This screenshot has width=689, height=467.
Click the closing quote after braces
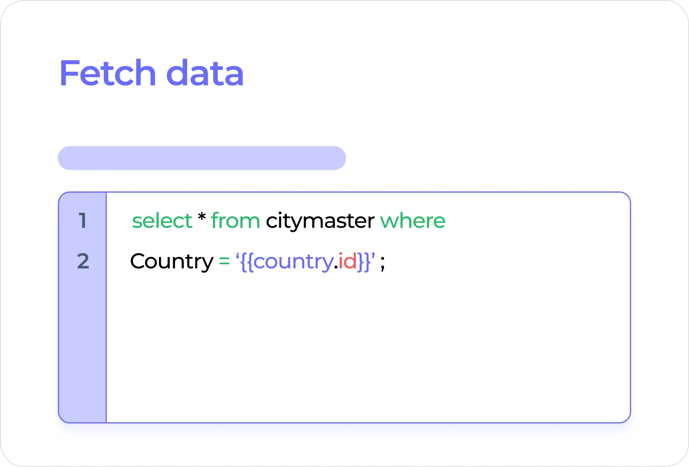pyautogui.click(x=373, y=255)
